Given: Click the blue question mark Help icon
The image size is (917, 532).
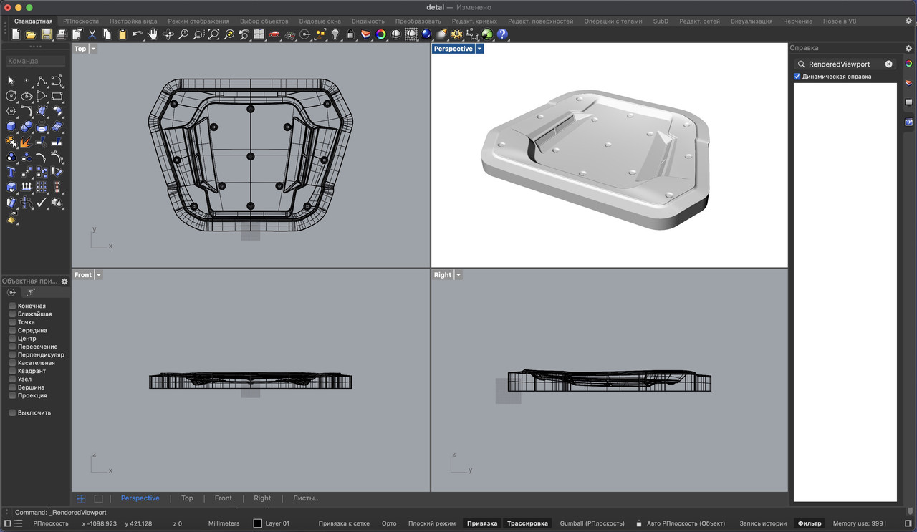Looking at the screenshot, I should point(502,34).
